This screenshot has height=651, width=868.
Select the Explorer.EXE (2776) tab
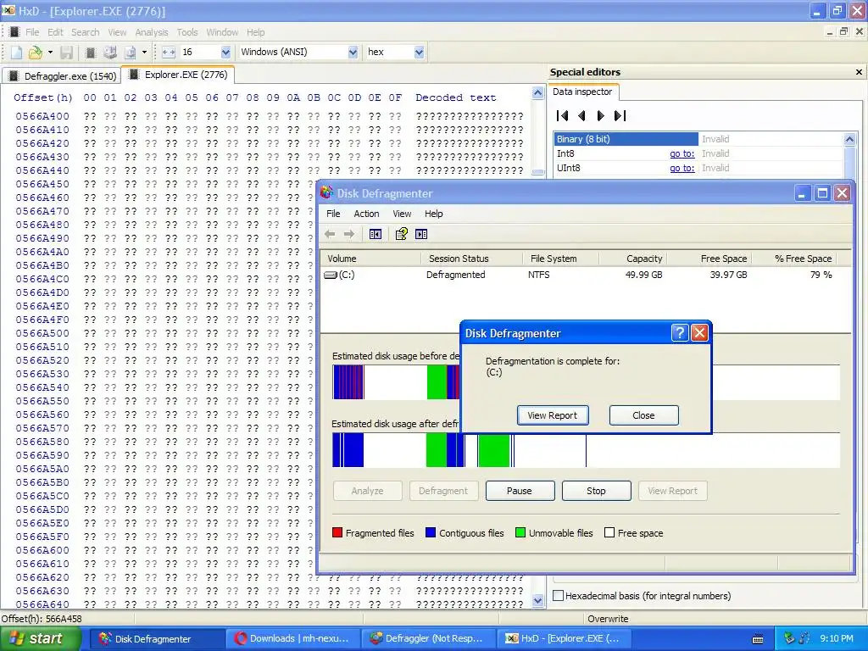178,75
